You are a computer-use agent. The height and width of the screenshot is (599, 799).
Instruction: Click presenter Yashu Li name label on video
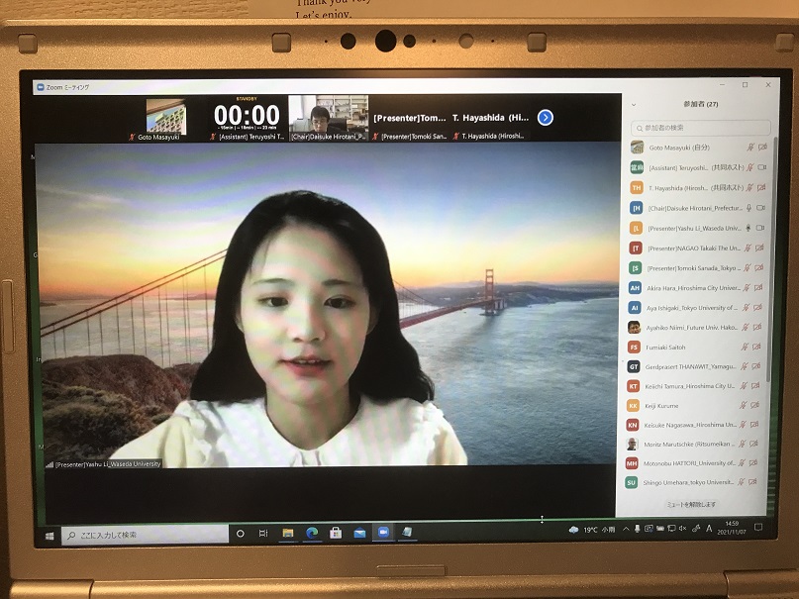(x=108, y=464)
